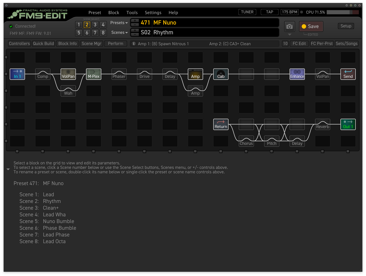The height and width of the screenshot is (276, 366).
Task: Open the Scenes dropdown list
Action: 119,33
